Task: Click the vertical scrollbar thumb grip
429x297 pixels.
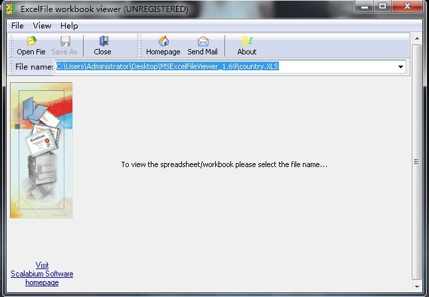Action: click(416, 161)
